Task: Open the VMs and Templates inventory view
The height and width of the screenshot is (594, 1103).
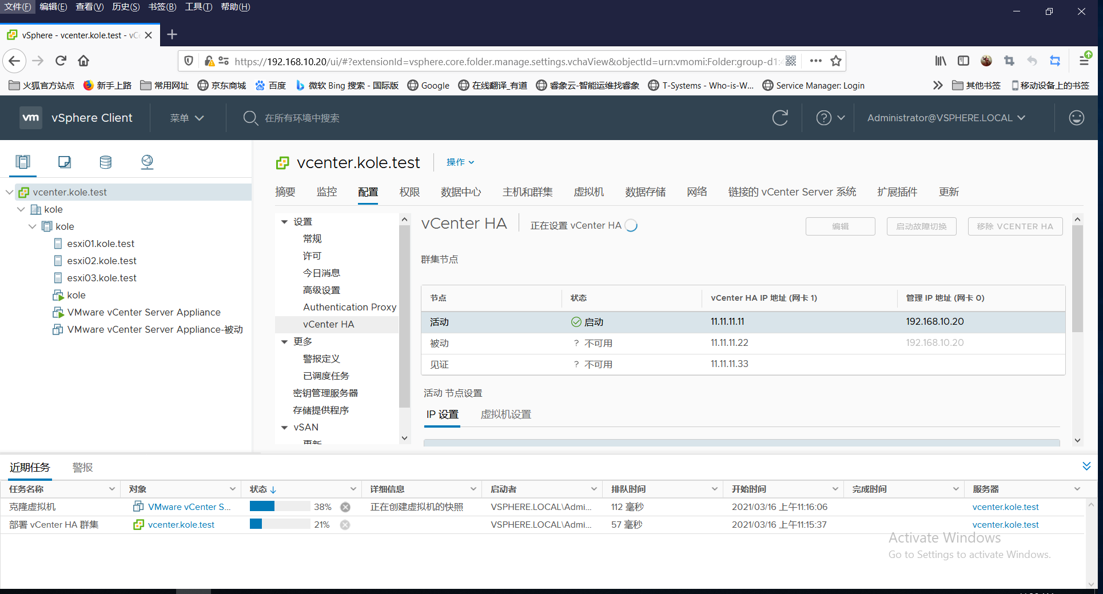Action: [64, 162]
